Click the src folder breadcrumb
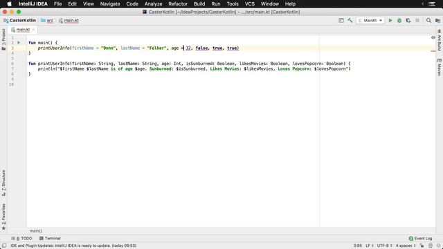 pos(47,20)
